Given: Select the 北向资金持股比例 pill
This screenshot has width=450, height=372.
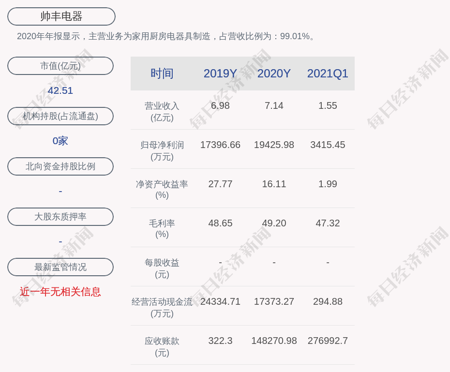Looking at the screenshot, I should [60, 166].
